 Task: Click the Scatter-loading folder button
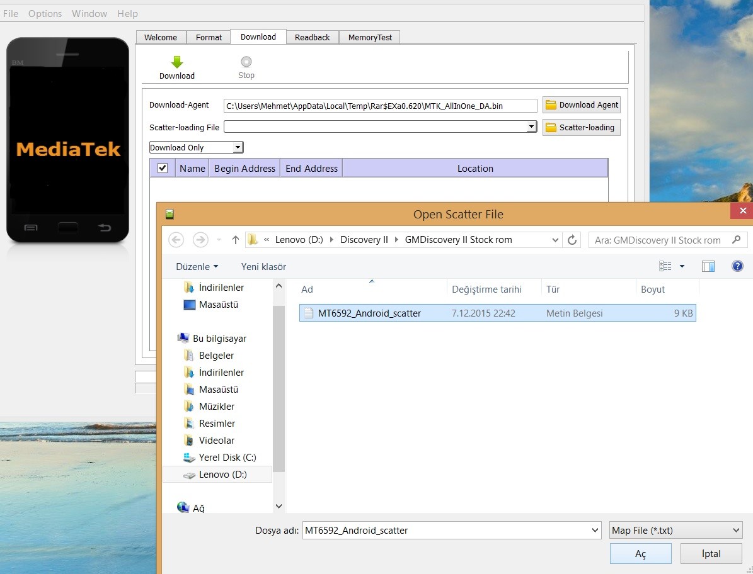point(581,128)
